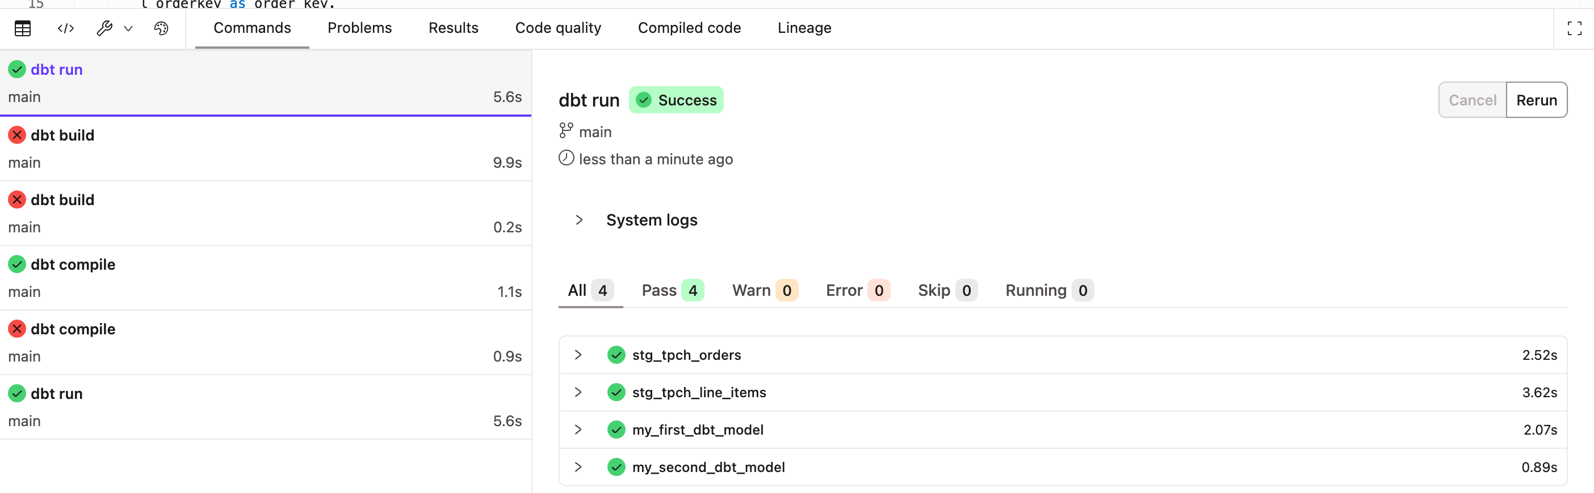Screen dimensions: 1594x493
Task: Click the success icon for my_second_dbt_model
Action: tap(616, 467)
